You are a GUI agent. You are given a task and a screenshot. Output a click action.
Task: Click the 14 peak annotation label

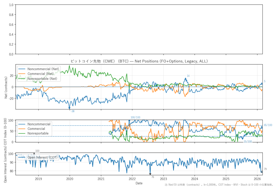(188, 76)
